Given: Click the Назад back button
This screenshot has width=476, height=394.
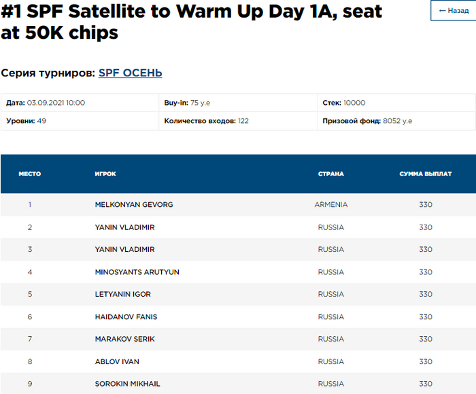Looking at the screenshot, I should (x=454, y=10).
